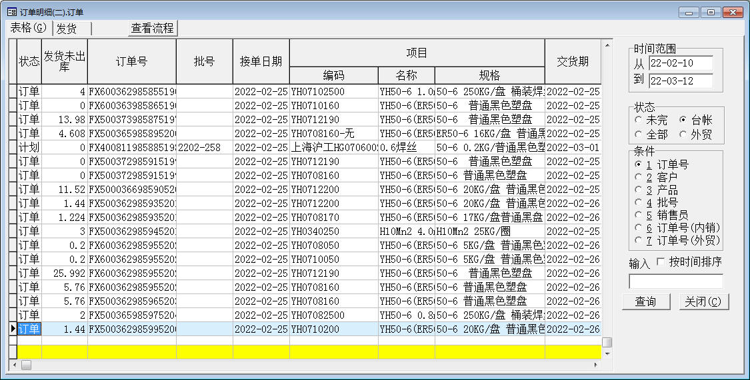Select the 外贸 status radio button
The height and width of the screenshot is (380, 750).
683,134
